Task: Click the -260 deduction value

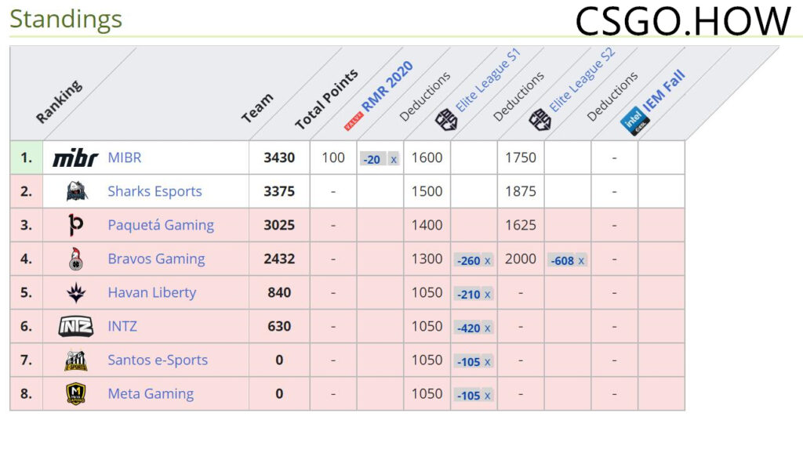Action: [468, 261]
